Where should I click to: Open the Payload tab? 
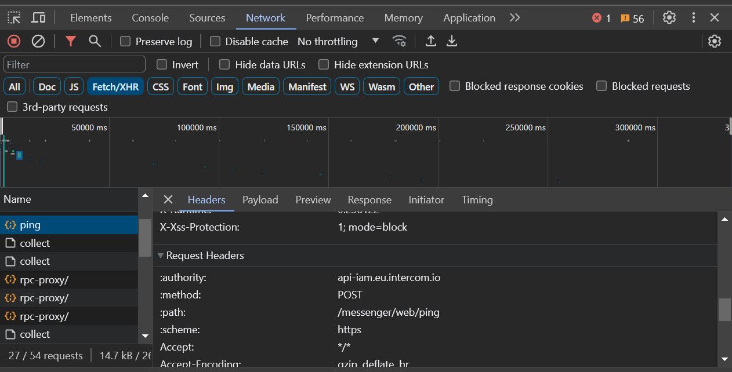(260, 200)
